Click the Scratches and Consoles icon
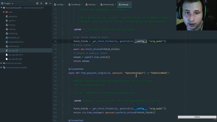 click(4, 67)
